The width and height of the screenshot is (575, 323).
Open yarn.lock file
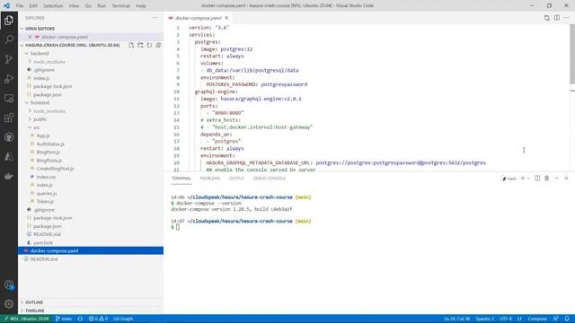click(x=43, y=242)
